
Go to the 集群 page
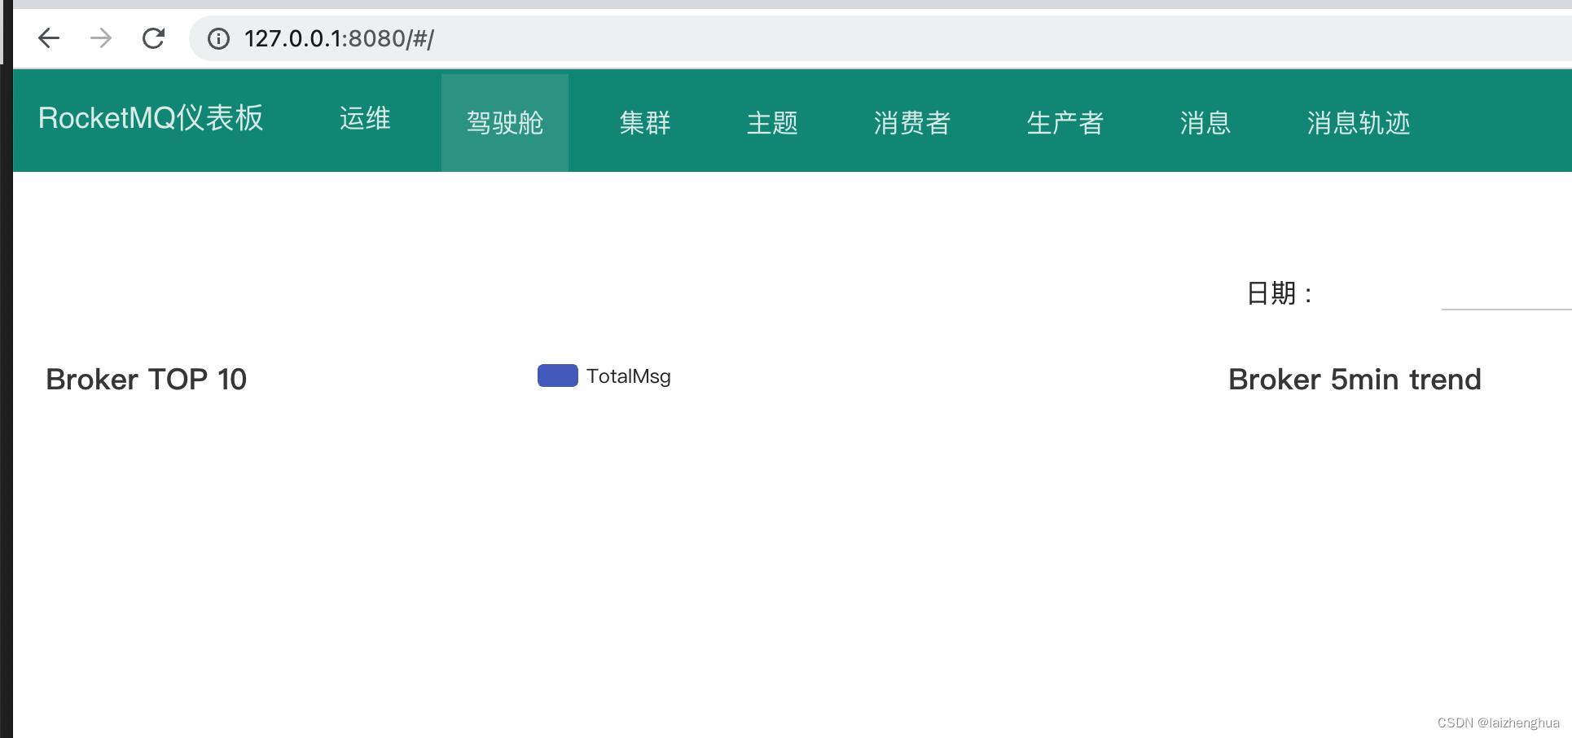(x=645, y=123)
